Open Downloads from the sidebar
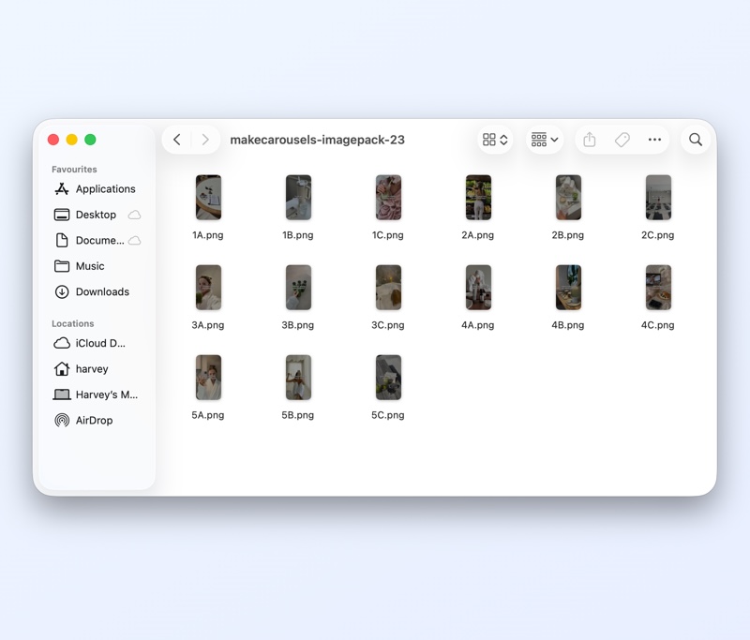Image resolution: width=750 pixels, height=640 pixels. coord(102,292)
